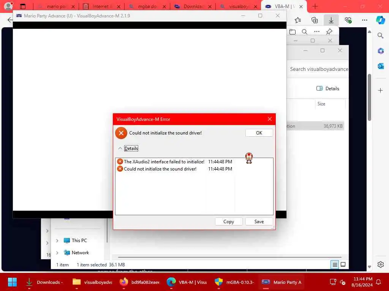Viewport: 389px width, 291px height.
Task: Open notifications bell in system tray
Action: (x=378, y=282)
